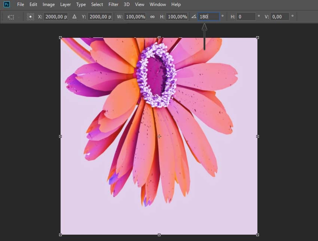The height and width of the screenshot is (241, 318).
Task: Open the Edit menu
Action: [33, 4]
